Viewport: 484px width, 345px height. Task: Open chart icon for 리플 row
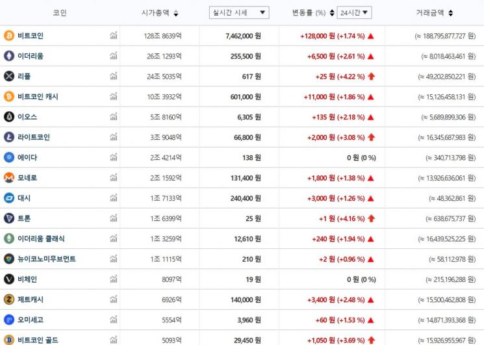pyautogui.click(x=114, y=76)
